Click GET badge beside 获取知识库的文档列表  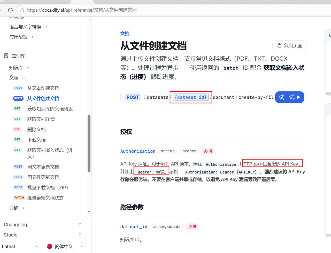pyautogui.click(x=17, y=109)
